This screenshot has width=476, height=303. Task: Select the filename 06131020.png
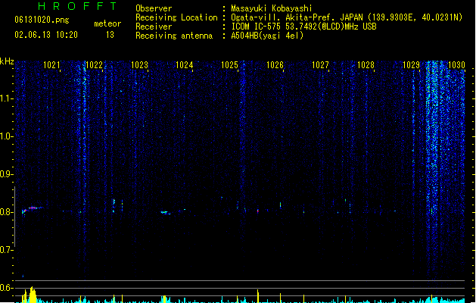42,20
